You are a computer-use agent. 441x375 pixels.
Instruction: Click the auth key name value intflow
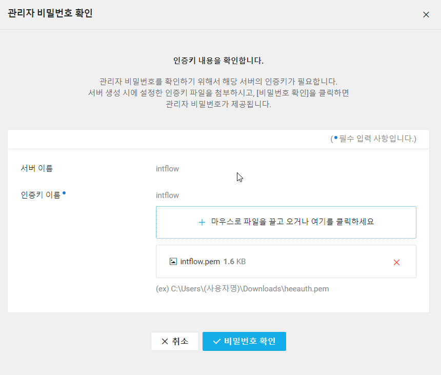click(167, 195)
